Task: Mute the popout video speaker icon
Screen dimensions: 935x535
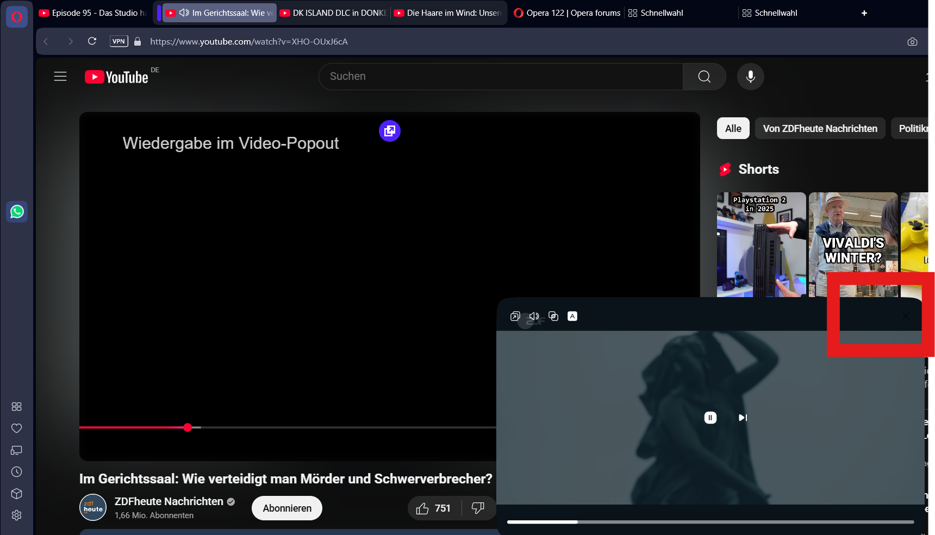Action: (534, 316)
